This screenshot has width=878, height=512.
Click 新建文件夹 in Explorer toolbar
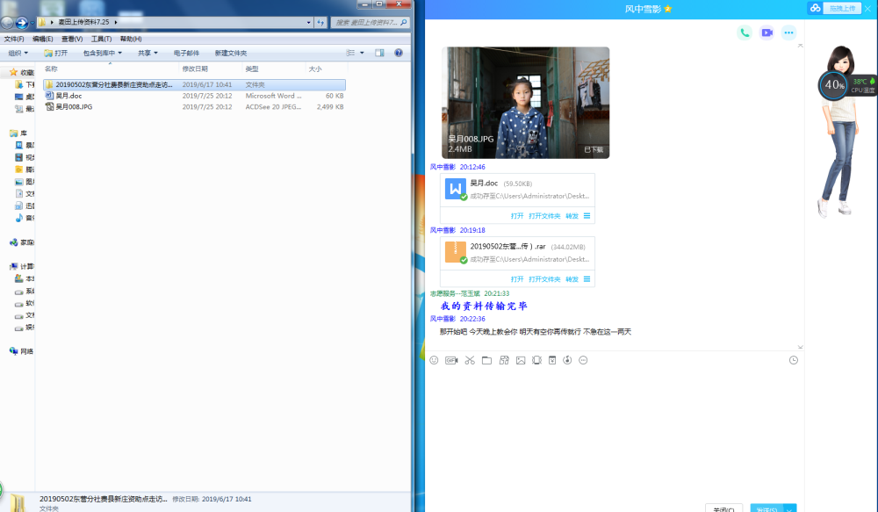point(231,54)
